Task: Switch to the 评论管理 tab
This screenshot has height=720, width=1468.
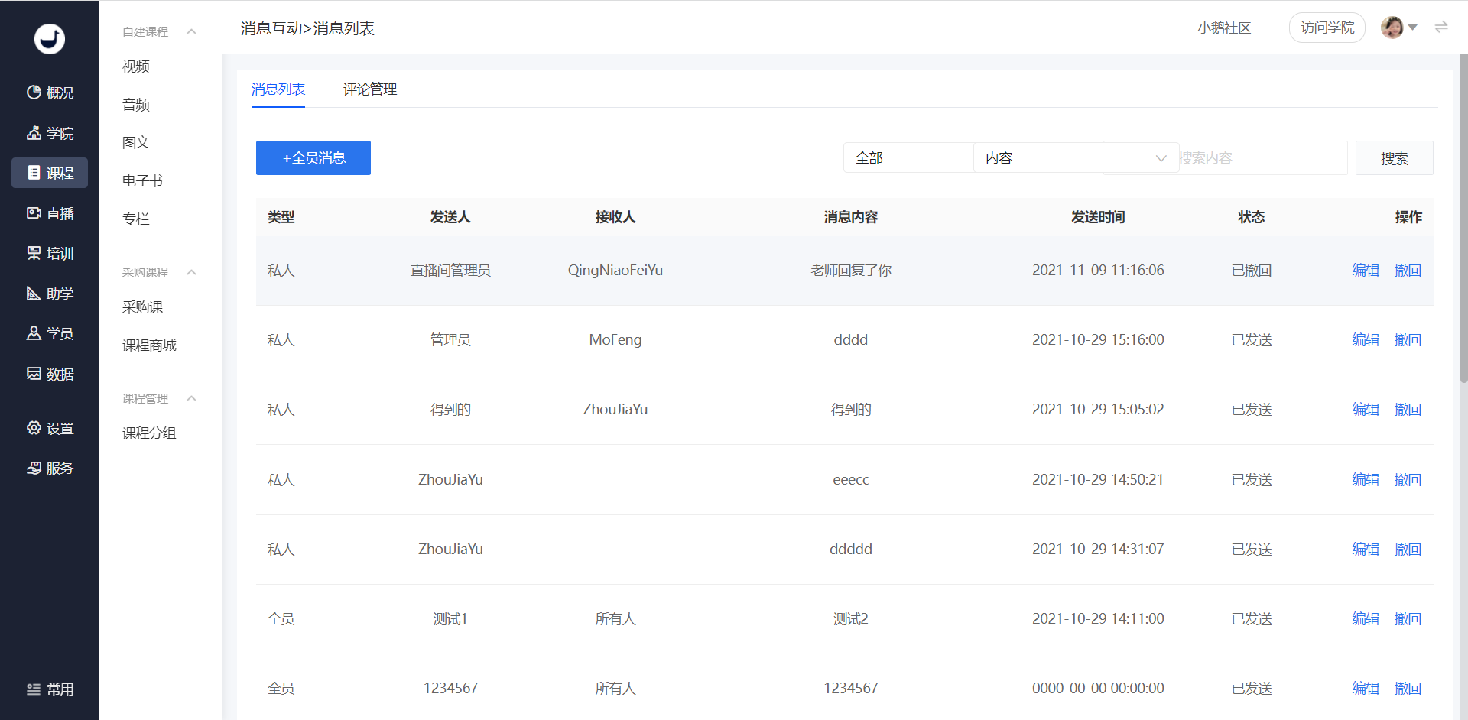Action: tap(370, 89)
